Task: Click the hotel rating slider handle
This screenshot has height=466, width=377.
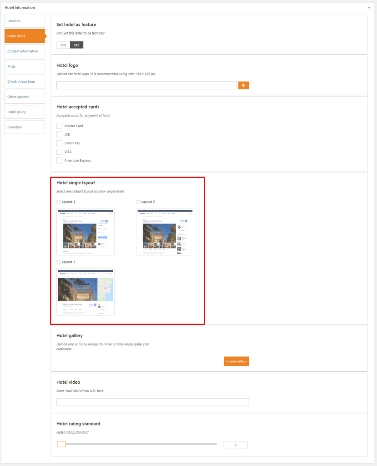Action: tap(61, 444)
